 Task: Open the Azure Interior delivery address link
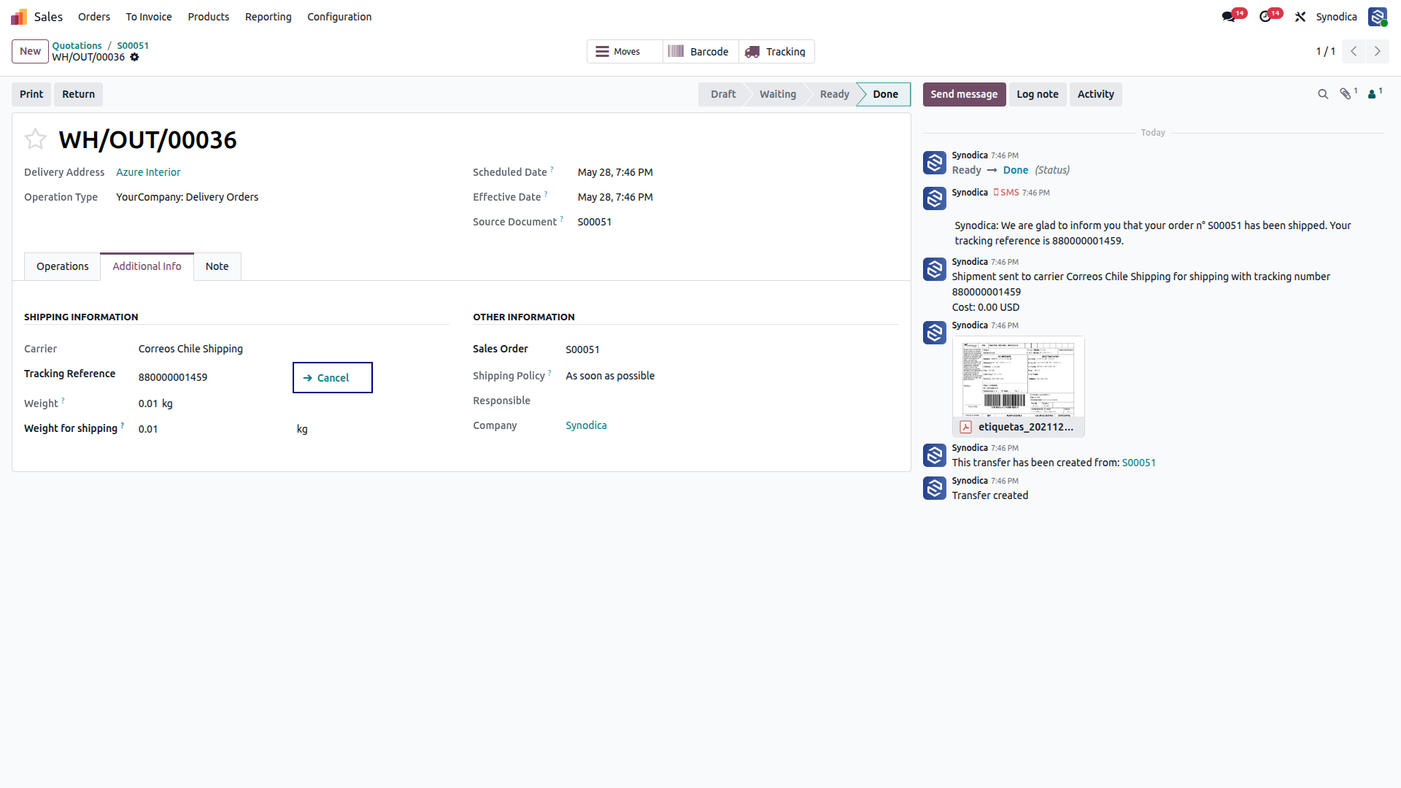(x=148, y=172)
